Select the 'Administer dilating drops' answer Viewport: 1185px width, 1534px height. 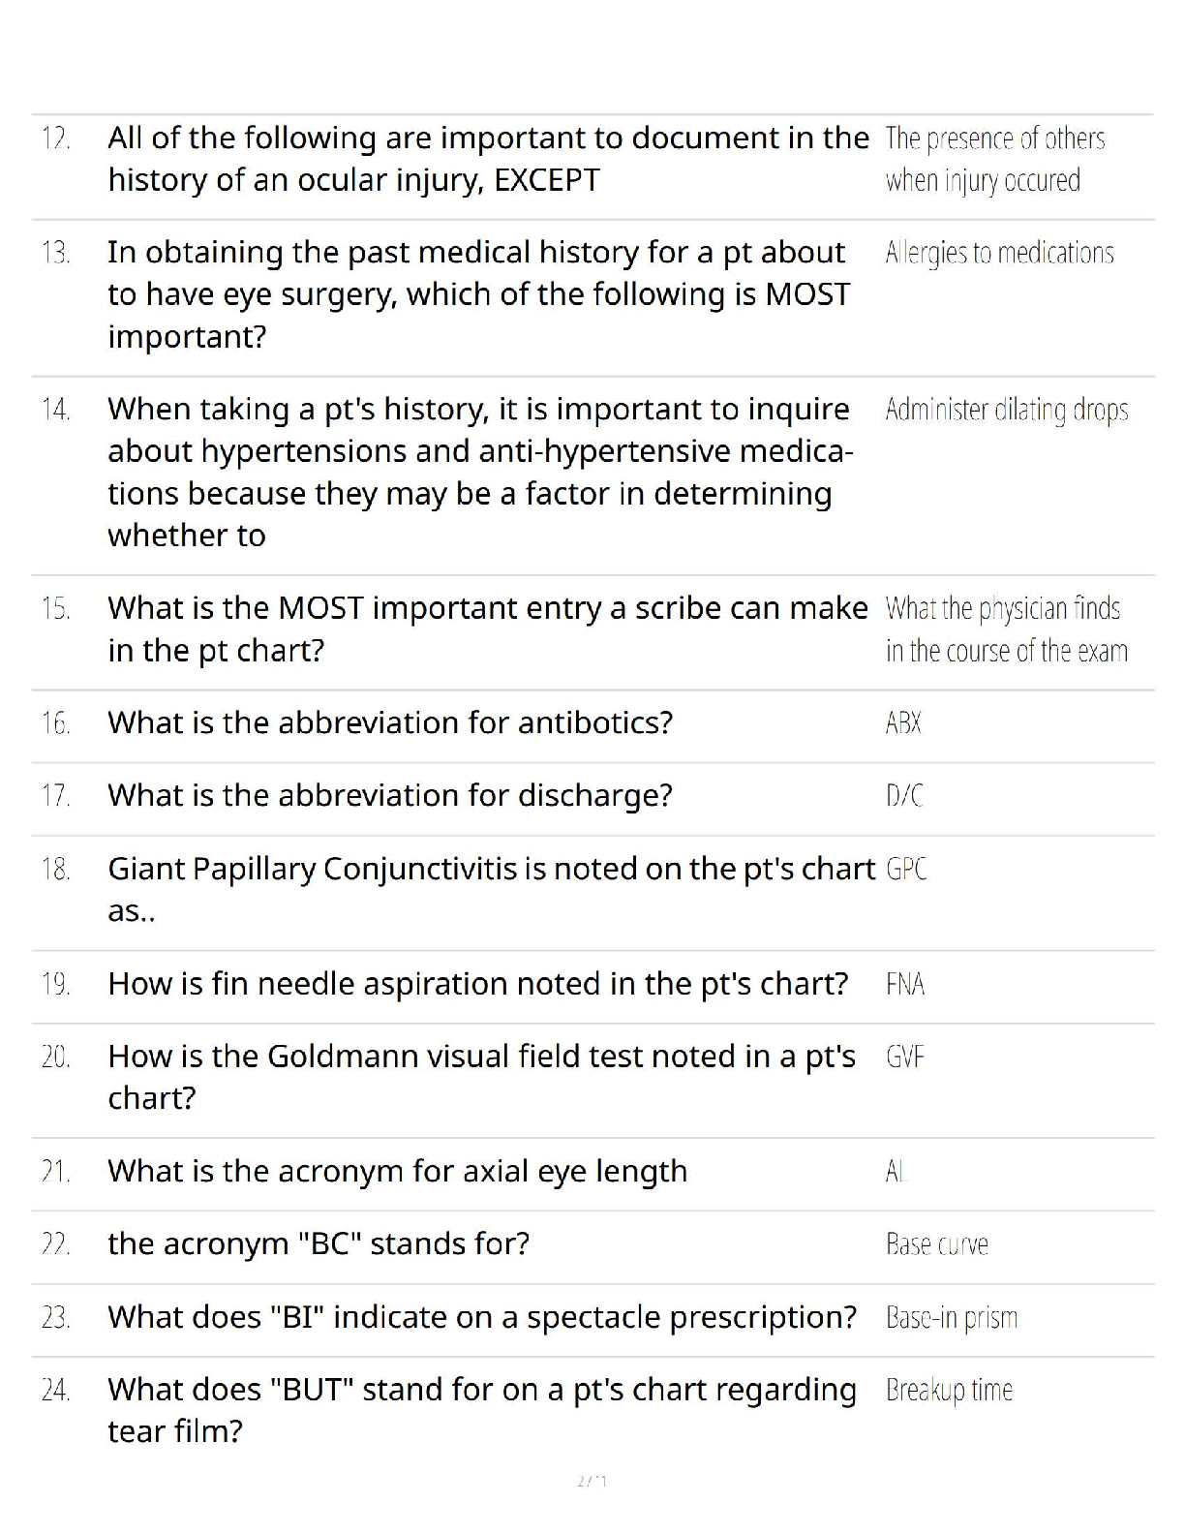[x=1006, y=411]
